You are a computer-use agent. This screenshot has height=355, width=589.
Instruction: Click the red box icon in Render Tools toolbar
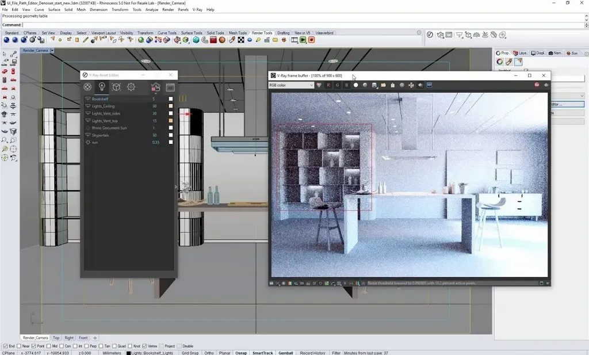click(x=213, y=40)
